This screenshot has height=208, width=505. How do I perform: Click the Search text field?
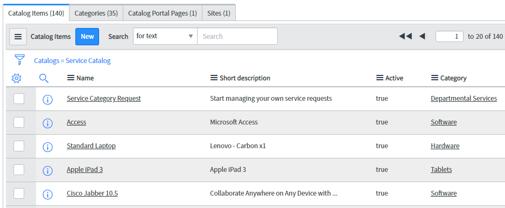click(x=237, y=36)
